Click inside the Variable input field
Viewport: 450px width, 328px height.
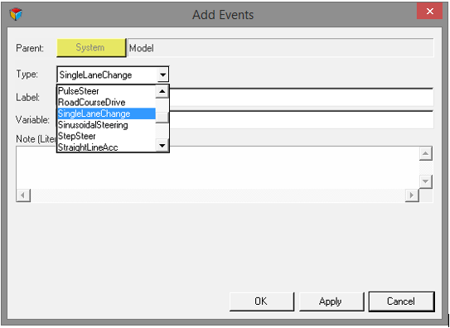[301, 120]
